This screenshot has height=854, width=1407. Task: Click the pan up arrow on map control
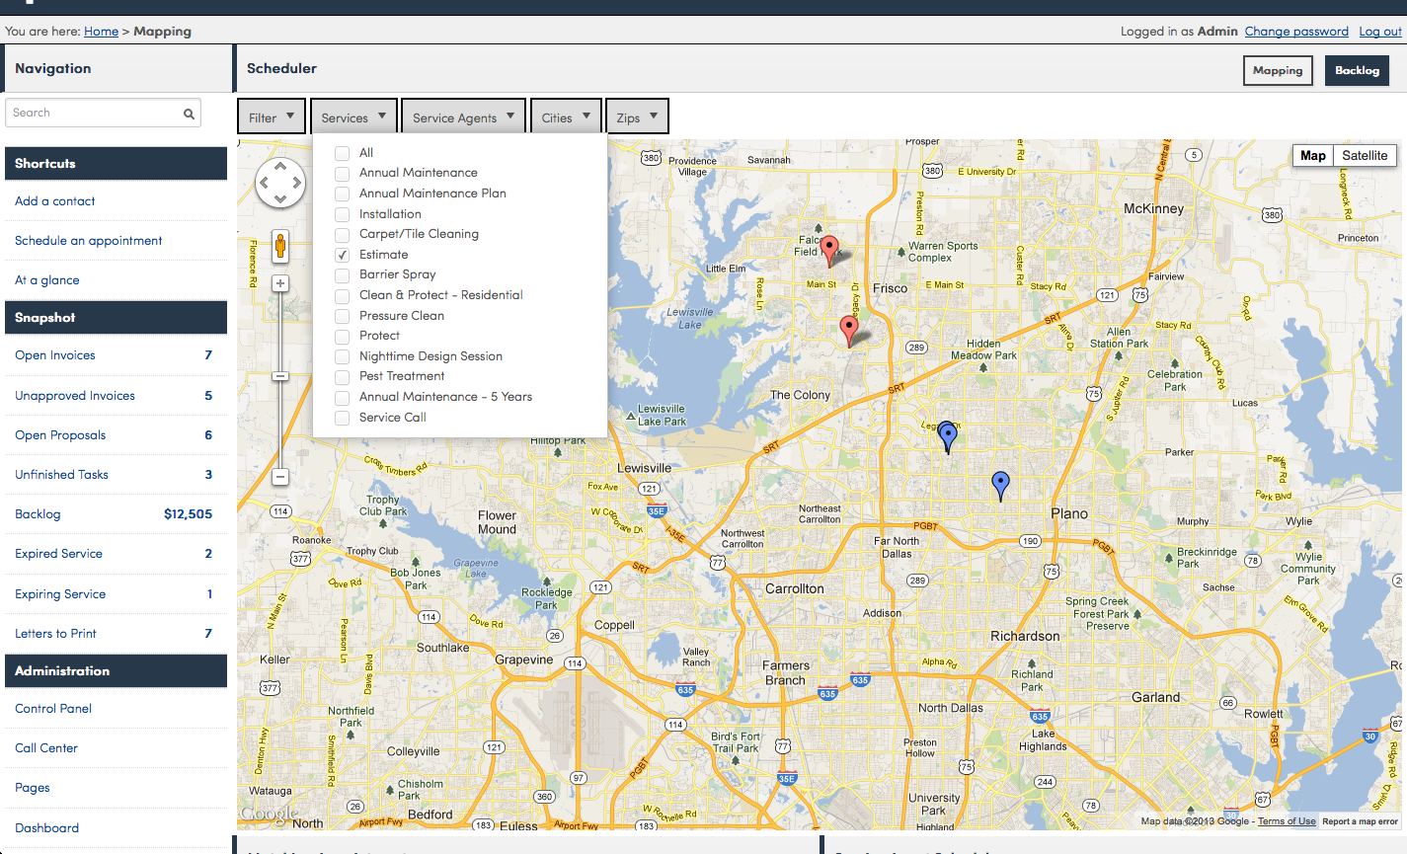pos(280,167)
